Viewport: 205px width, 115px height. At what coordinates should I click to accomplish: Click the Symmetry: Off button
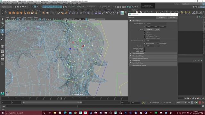105,7
